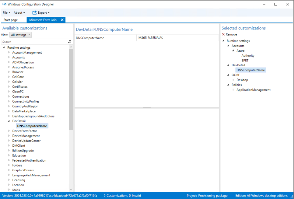Select CleanPC tree item
The image size is (294, 199).
click(x=18, y=92)
